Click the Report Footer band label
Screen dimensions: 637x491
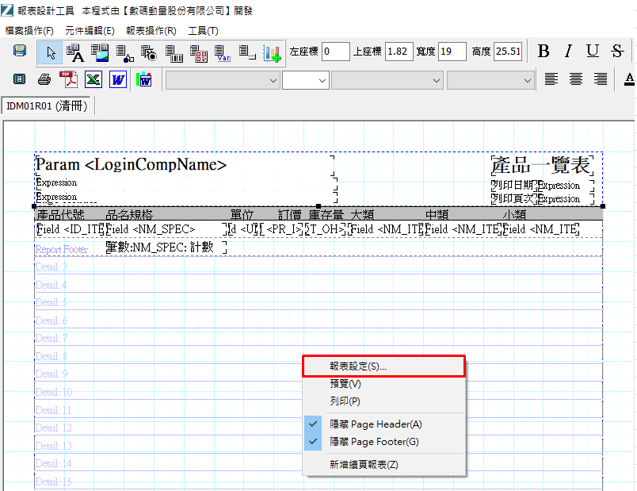[x=62, y=249]
